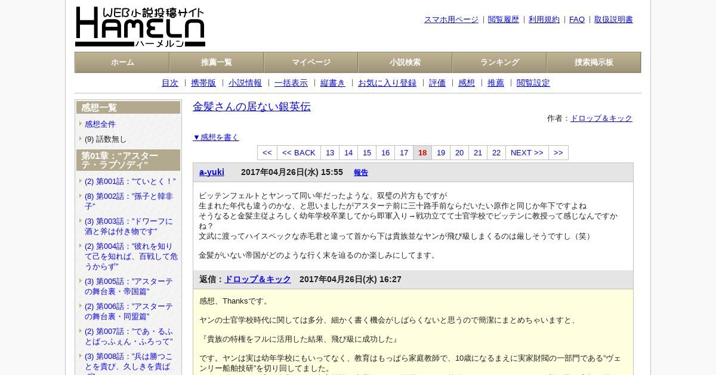Click the 第01章 アスターテ・ラプソディ heading
Screen dimensions: 716x375
click(128, 160)
